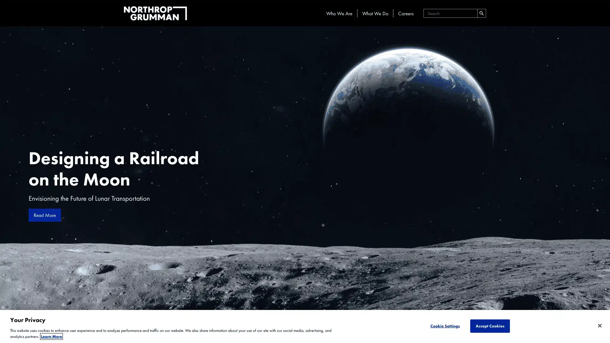Open Cookie Settings
This screenshot has width=610, height=343.
444,326
